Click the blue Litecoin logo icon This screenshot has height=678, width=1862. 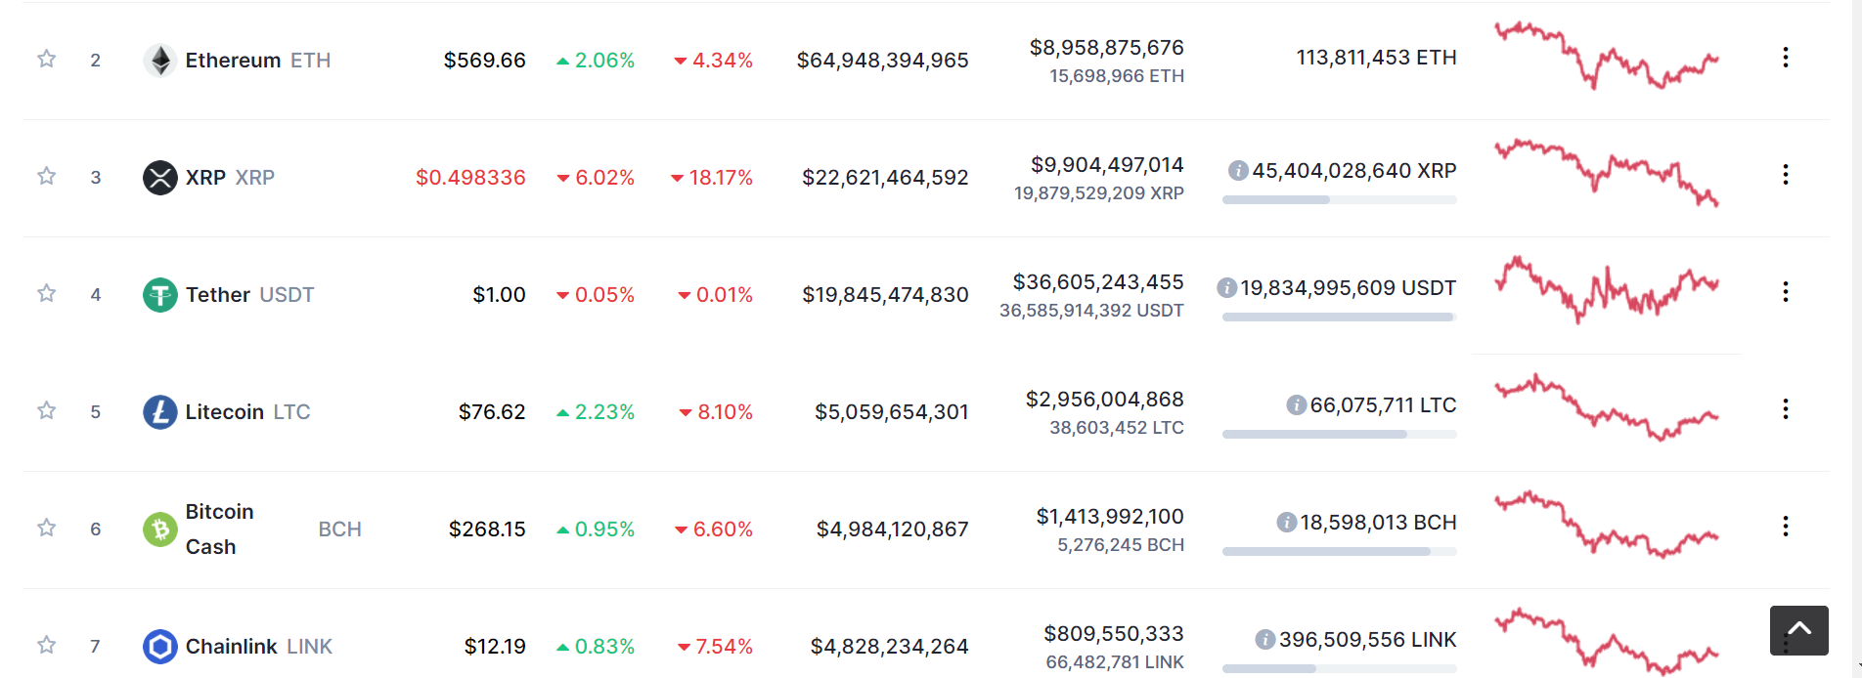coord(159,411)
